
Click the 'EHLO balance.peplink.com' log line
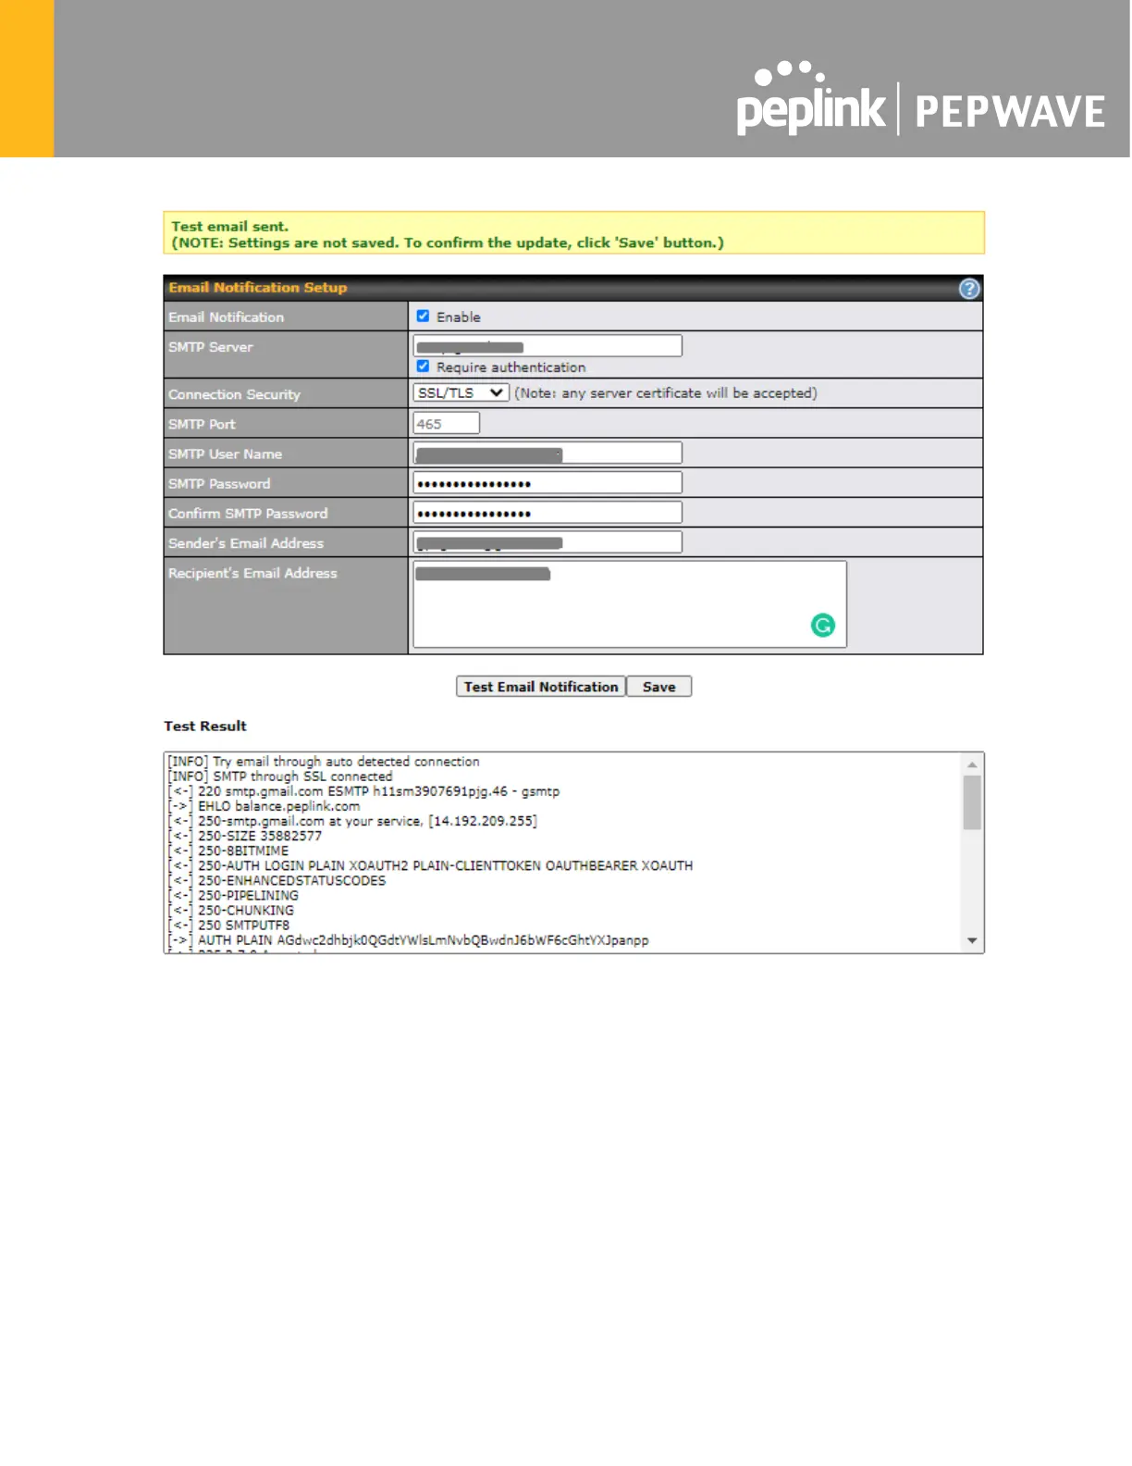265,806
